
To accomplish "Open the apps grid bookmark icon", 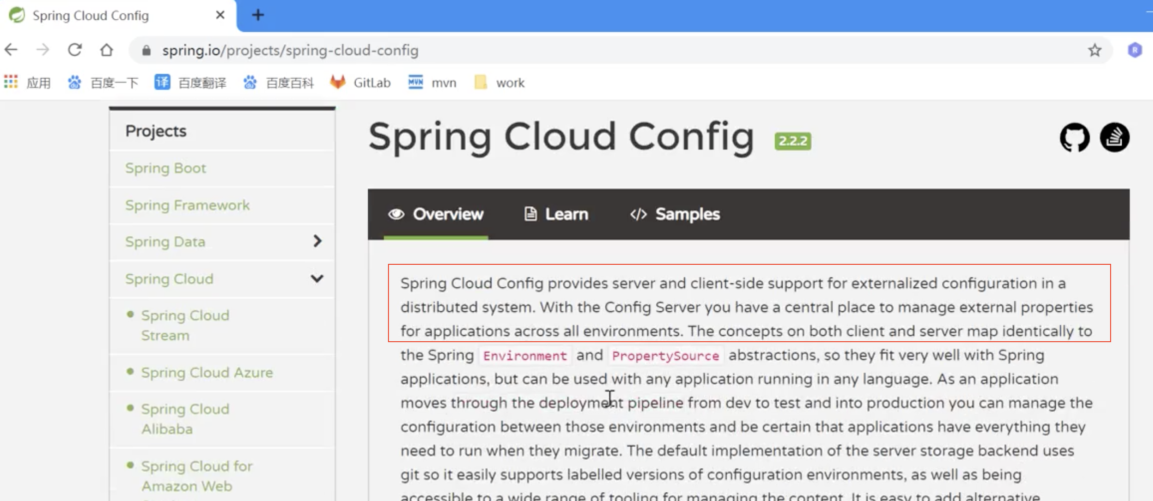I will pos(11,82).
